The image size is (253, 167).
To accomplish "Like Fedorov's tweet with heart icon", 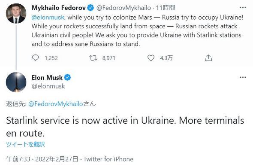I will (x=151, y=58).
